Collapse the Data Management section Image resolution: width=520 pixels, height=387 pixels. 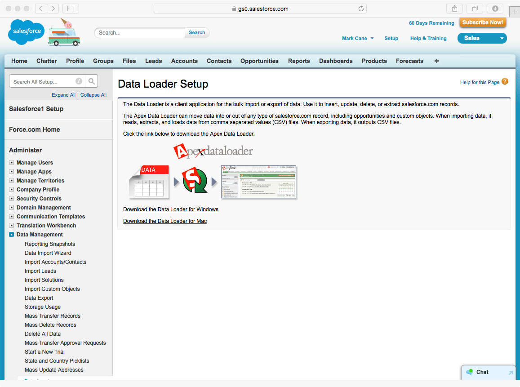[12, 235]
